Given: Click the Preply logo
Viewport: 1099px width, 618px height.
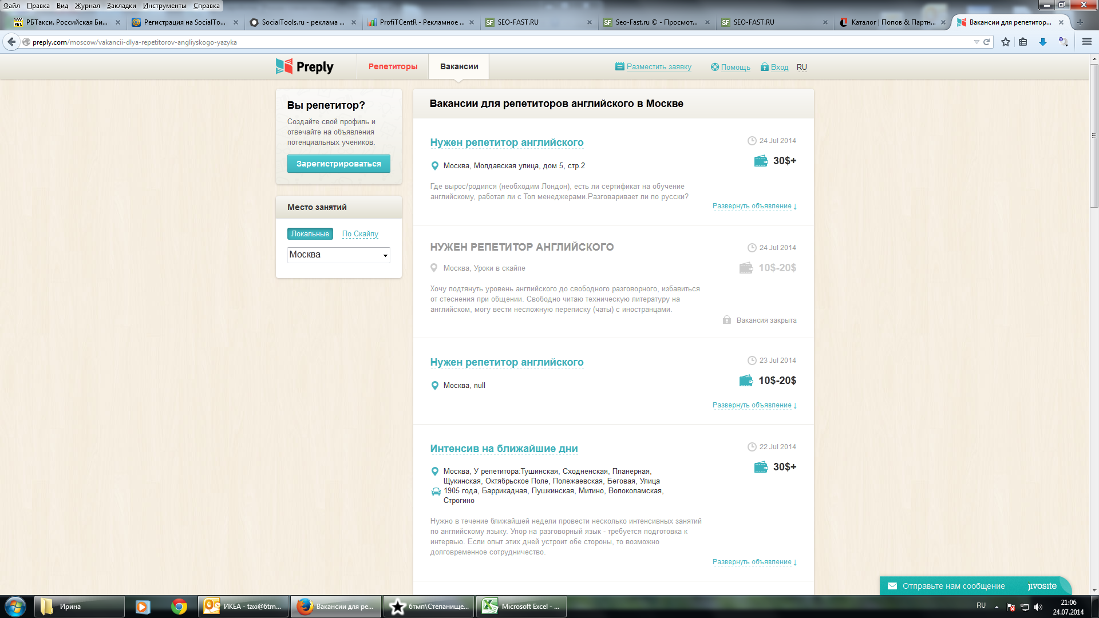Looking at the screenshot, I should point(305,67).
